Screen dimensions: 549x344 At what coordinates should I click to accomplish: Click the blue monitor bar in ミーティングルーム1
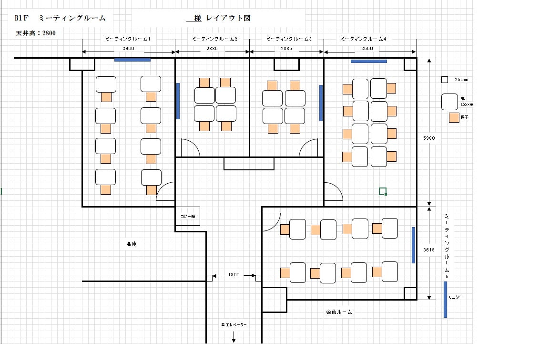(132, 60)
